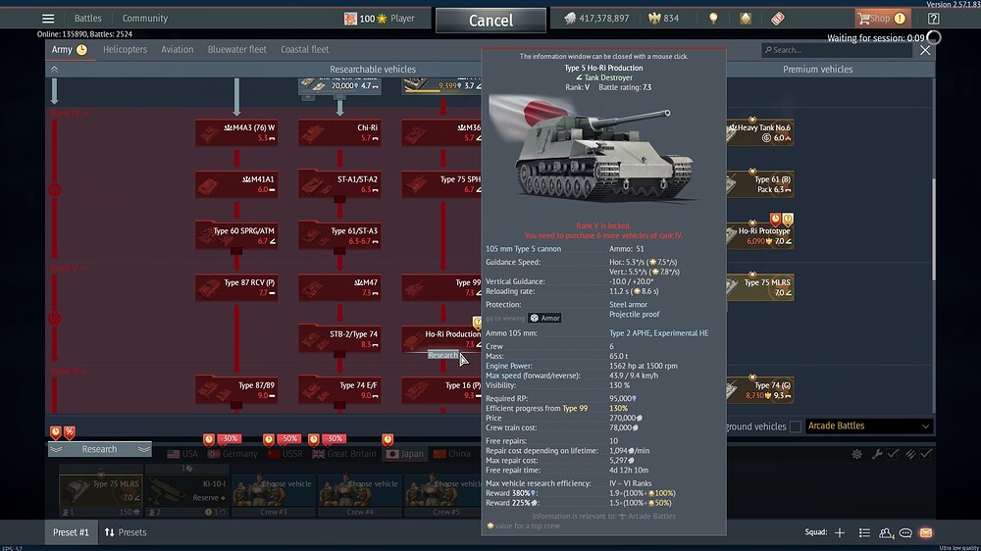Select the STB-2/Type 74 group card
Image resolution: width=981 pixels, height=551 pixels.
[x=339, y=339]
